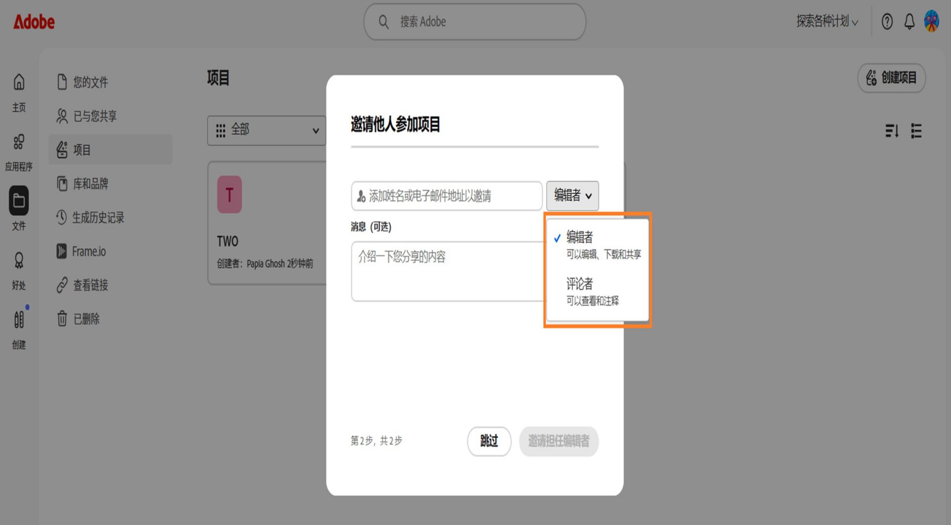
Task: Open the user profile avatar
Action: 932,21
